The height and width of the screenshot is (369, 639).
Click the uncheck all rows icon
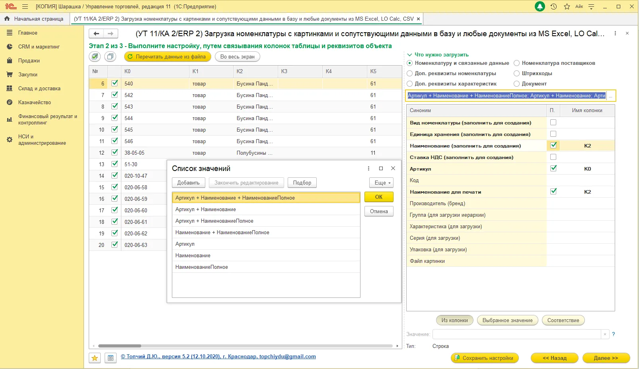click(x=110, y=57)
